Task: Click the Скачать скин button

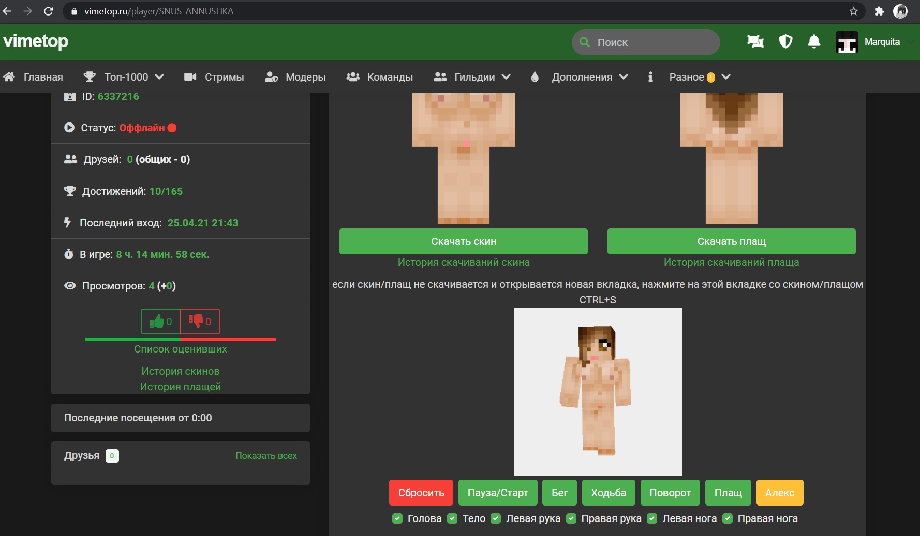Action: (464, 241)
